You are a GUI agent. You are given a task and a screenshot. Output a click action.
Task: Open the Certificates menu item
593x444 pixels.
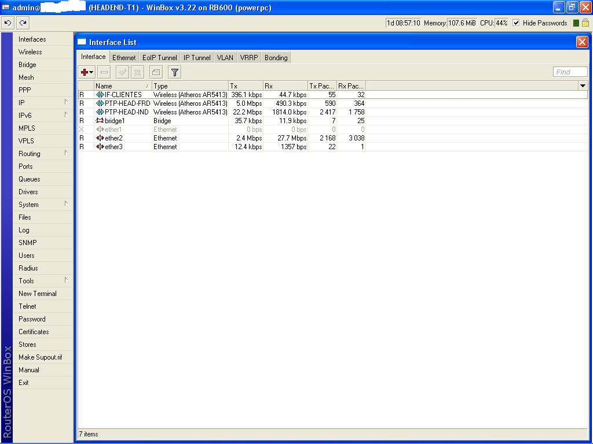(43, 331)
